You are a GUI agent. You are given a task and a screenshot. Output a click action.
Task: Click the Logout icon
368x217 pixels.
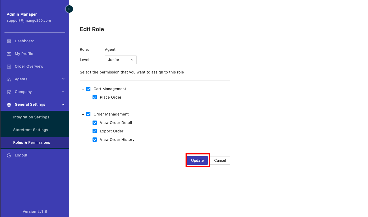(9, 155)
